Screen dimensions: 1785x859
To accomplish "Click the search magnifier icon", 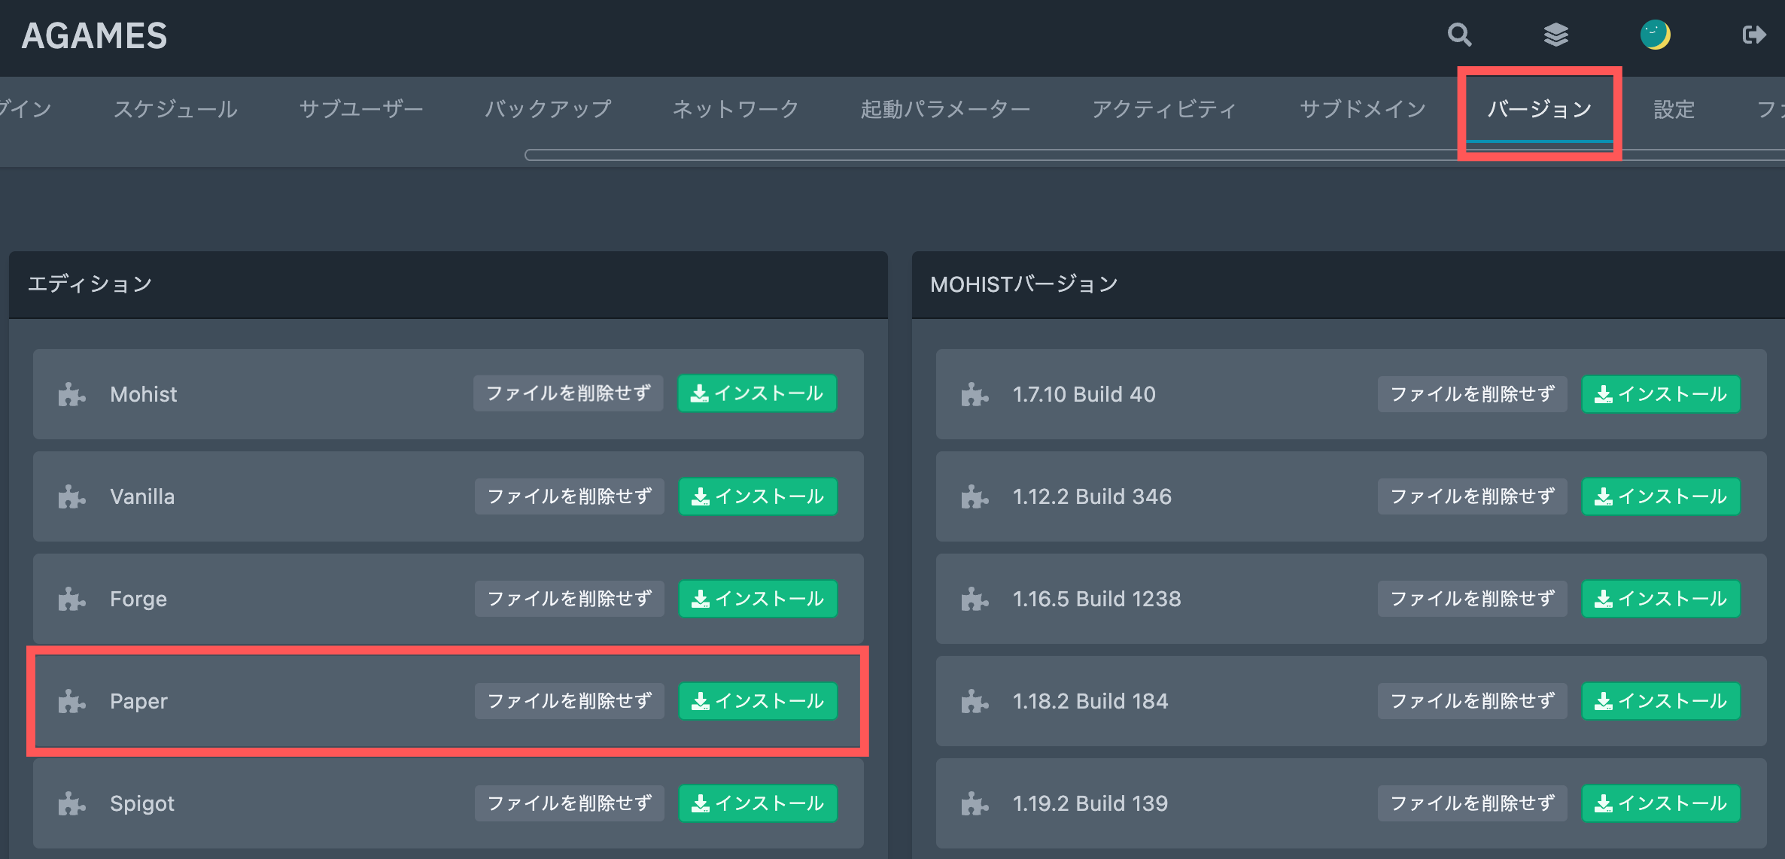I will point(1459,35).
